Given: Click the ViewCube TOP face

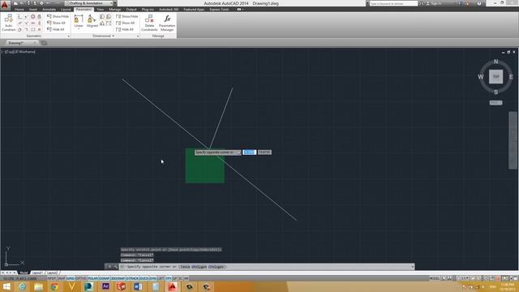Looking at the screenshot, I should 495,76.
